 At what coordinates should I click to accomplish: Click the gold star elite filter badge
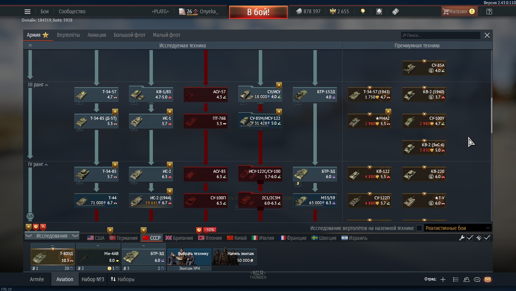click(28, 227)
